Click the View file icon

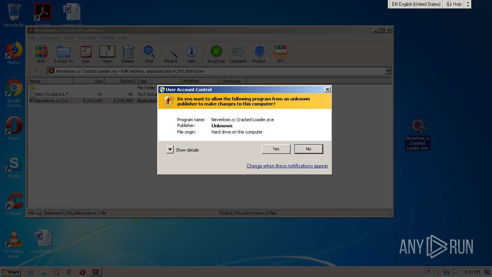coord(107,54)
